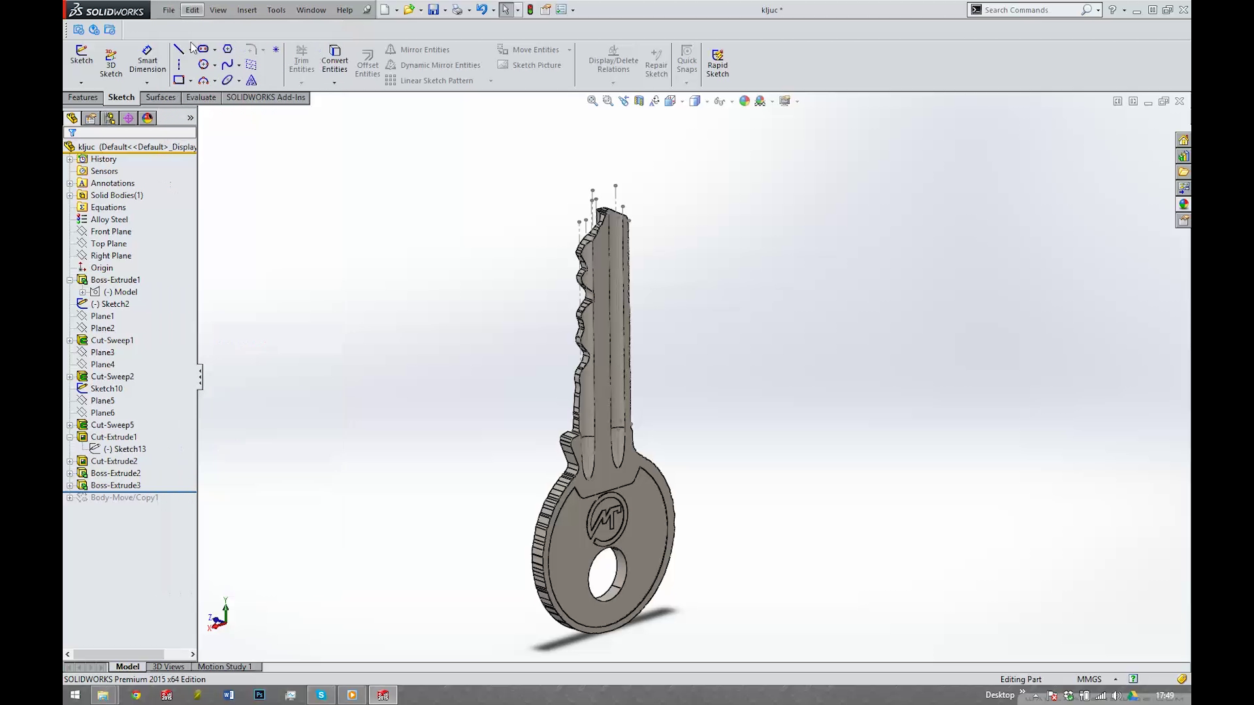The height and width of the screenshot is (705, 1254).
Task: Activate the Trim Entities tool
Action: (301, 59)
